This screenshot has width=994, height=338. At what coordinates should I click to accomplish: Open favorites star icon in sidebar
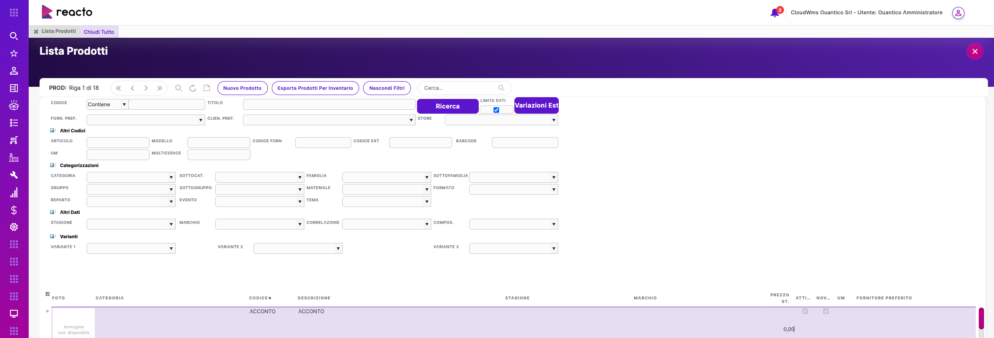(x=14, y=53)
